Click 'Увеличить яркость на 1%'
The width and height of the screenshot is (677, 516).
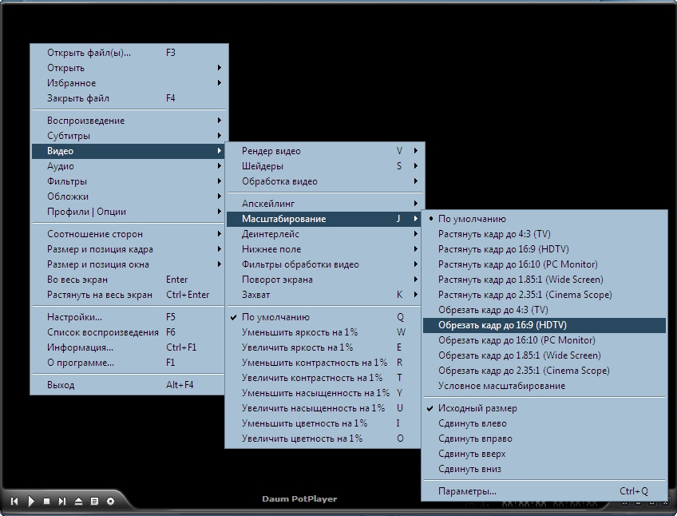[297, 347]
